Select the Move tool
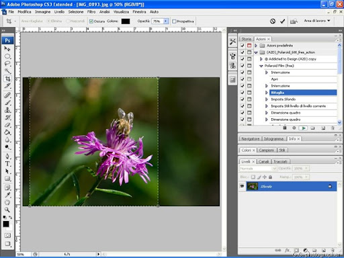The image size is (344, 258). pyautogui.click(x=7, y=48)
